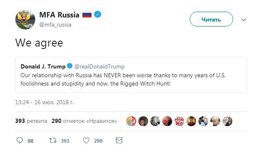Click the Читать follow button
Image resolution: width=260 pixels, height=154 pixels.
tap(211, 19)
